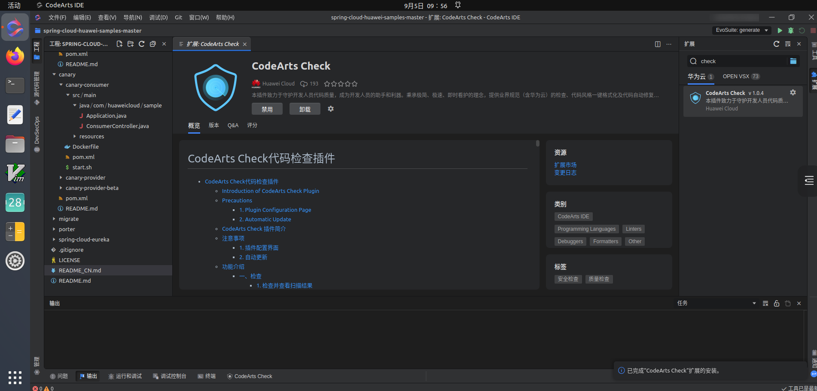Expand the resources folder
Screen dimensions: 817x391
(x=75, y=136)
